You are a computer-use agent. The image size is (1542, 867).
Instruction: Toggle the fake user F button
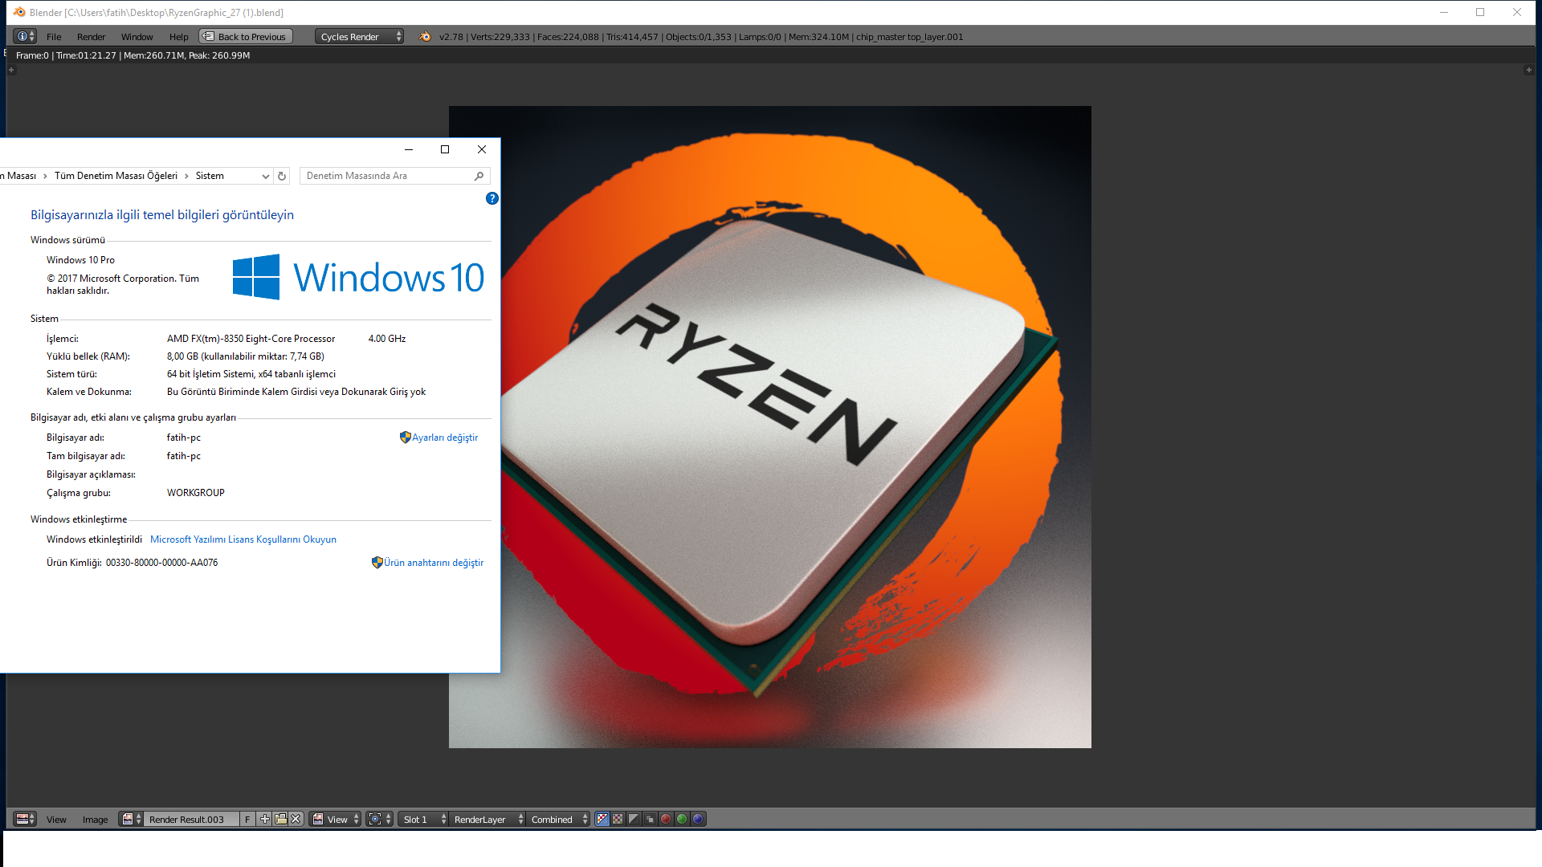pos(247,819)
